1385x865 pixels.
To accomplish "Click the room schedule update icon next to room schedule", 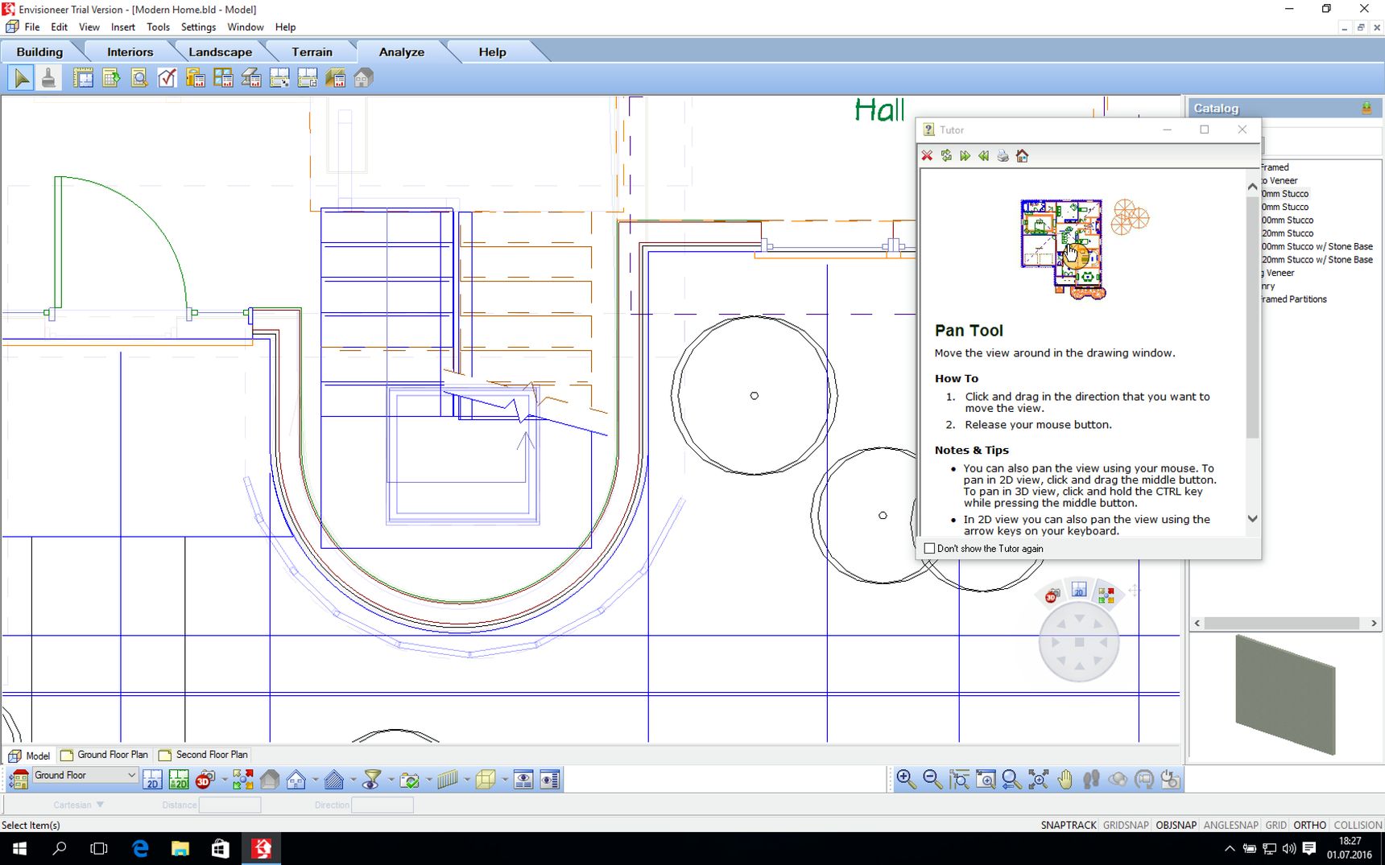I will coord(308,78).
